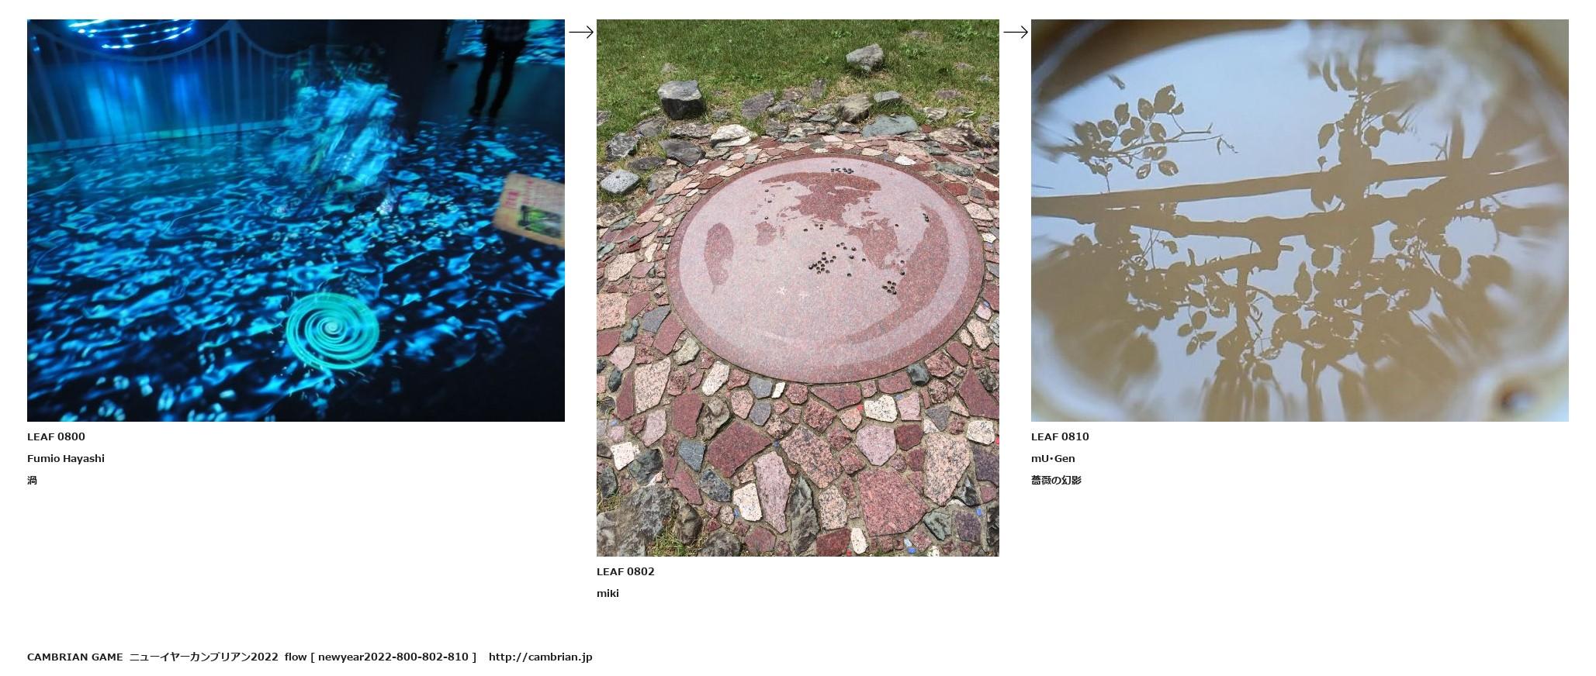Image resolution: width=1596 pixels, height=676 pixels.
Task: Click the title 渦 under first image
Action: point(32,480)
